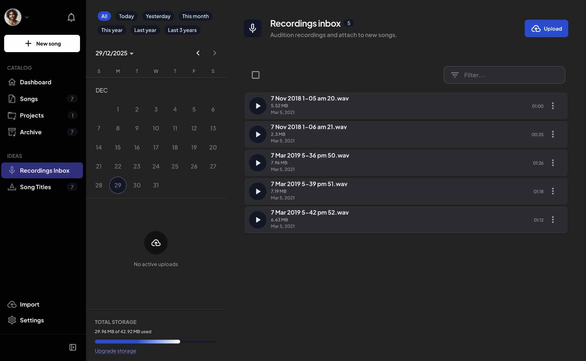Image resolution: width=586 pixels, height=361 pixels.
Task: Collapse the sidebar with the panel icon
Action: (72, 347)
